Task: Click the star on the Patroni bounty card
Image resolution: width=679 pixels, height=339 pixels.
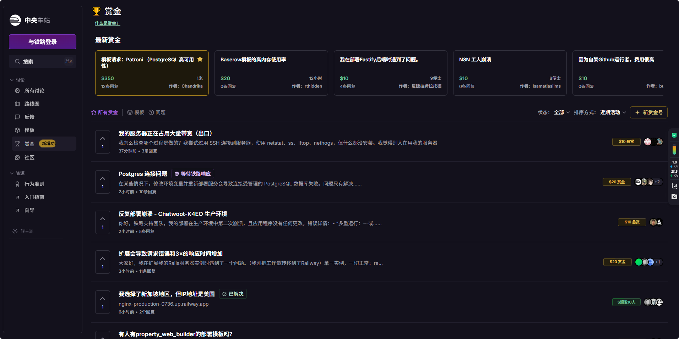Action: click(200, 60)
